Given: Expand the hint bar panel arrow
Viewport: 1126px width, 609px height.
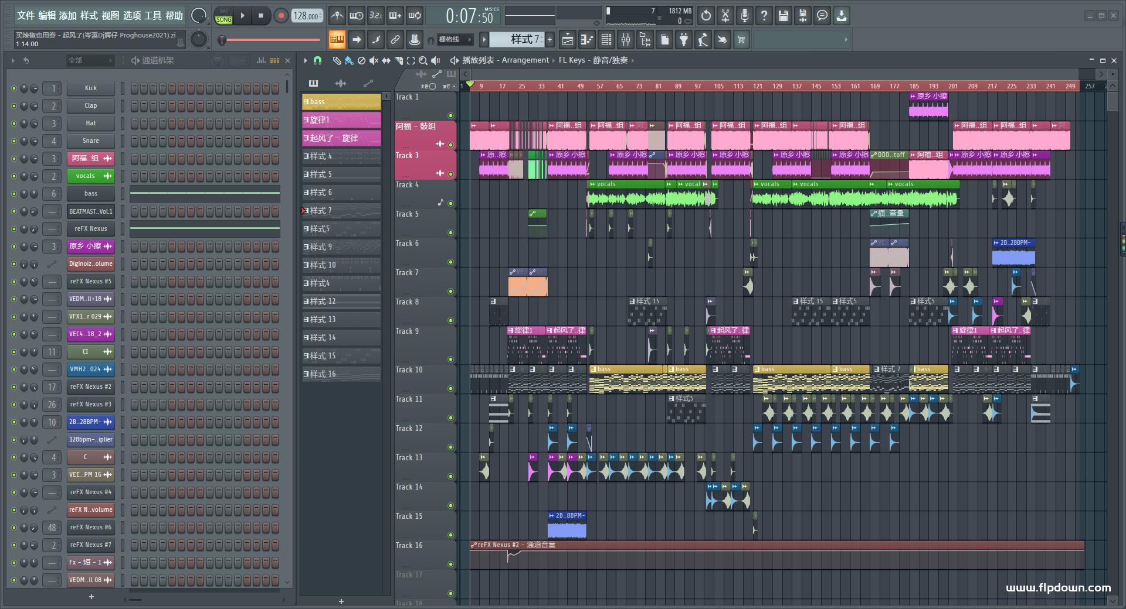Looking at the screenshot, I should point(846,40).
